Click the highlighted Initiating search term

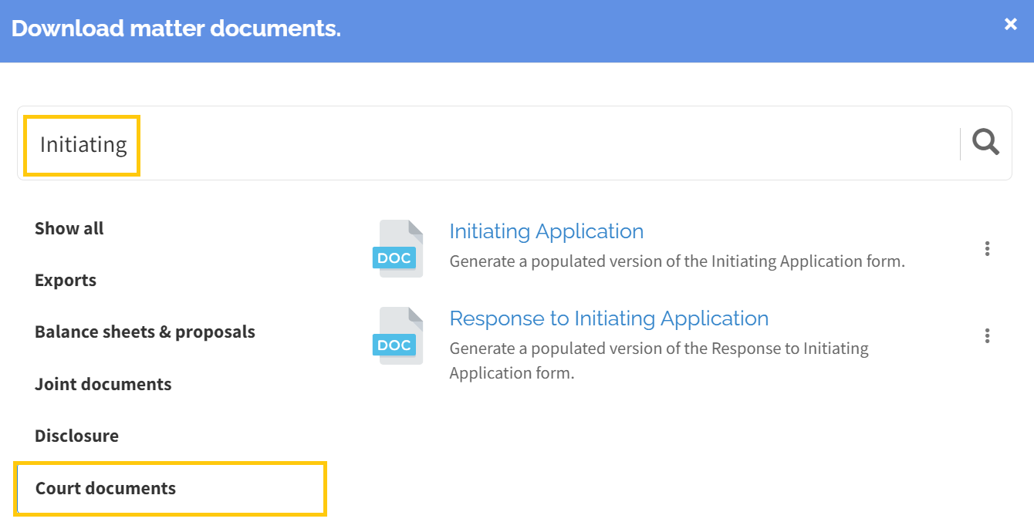coord(81,144)
